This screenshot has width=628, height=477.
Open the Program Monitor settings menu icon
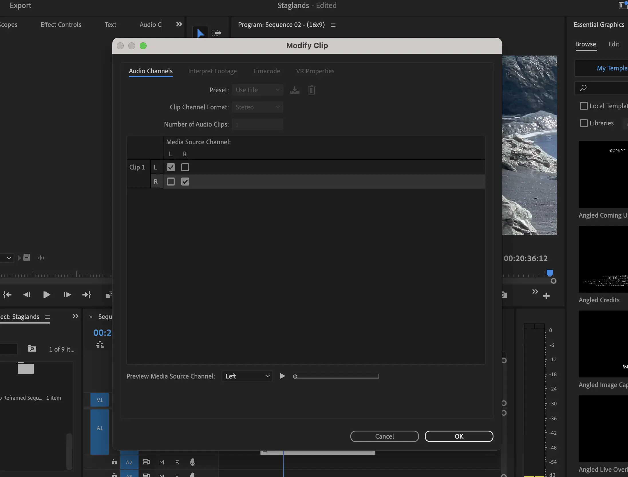pos(333,25)
